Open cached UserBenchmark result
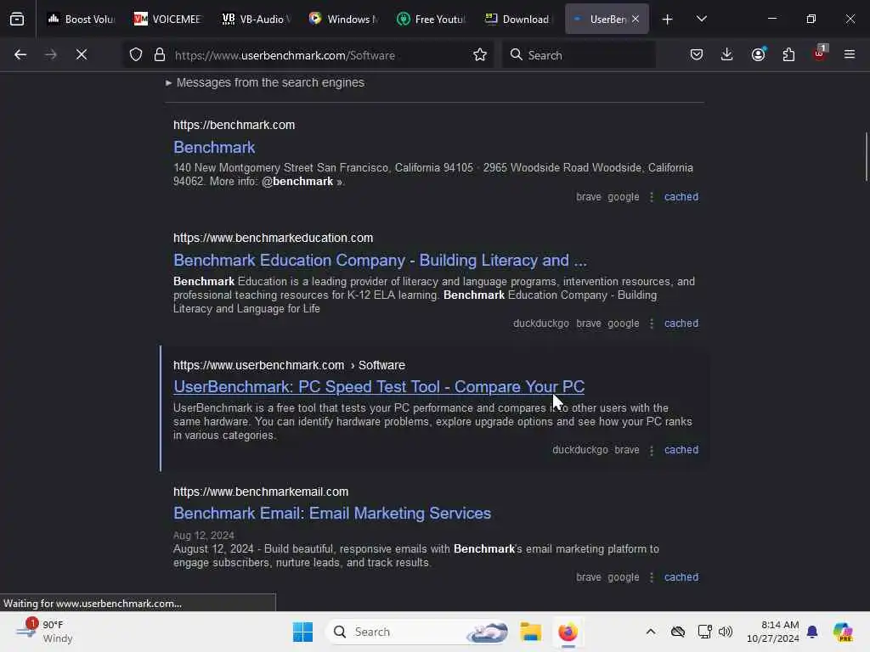Image resolution: width=870 pixels, height=652 pixels. tap(681, 450)
